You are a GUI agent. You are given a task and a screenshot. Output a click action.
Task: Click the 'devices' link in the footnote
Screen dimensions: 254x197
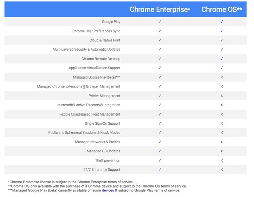tap(108, 190)
